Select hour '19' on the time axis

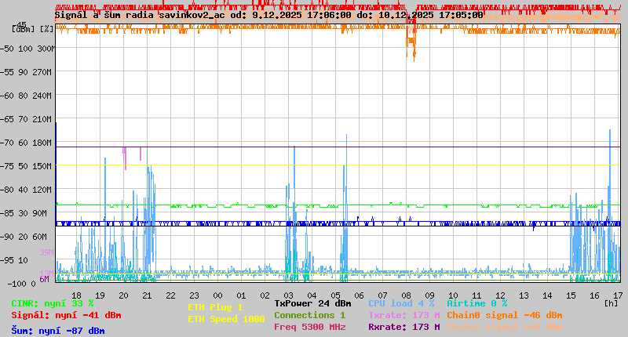pos(100,295)
